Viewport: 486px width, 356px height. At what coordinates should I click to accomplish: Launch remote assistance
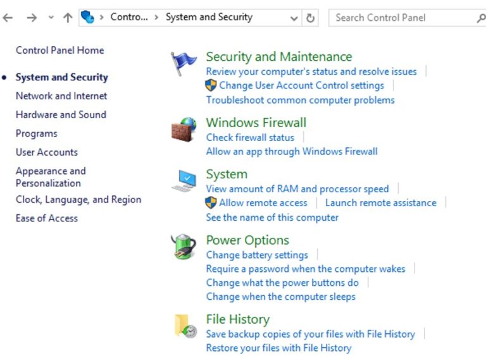(380, 203)
